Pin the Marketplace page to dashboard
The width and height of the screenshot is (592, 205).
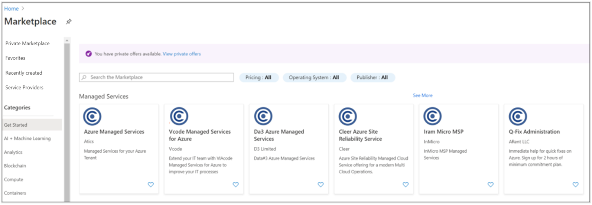[x=69, y=22]
